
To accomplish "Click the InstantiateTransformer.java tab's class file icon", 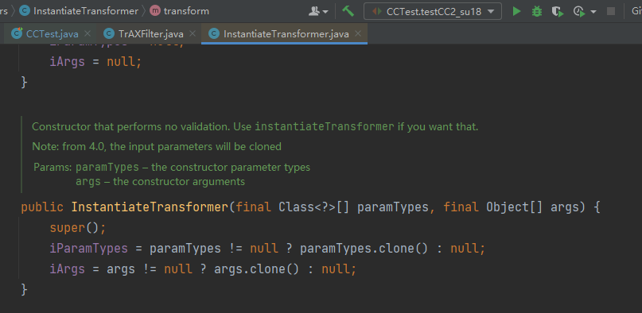I will 213,33.
